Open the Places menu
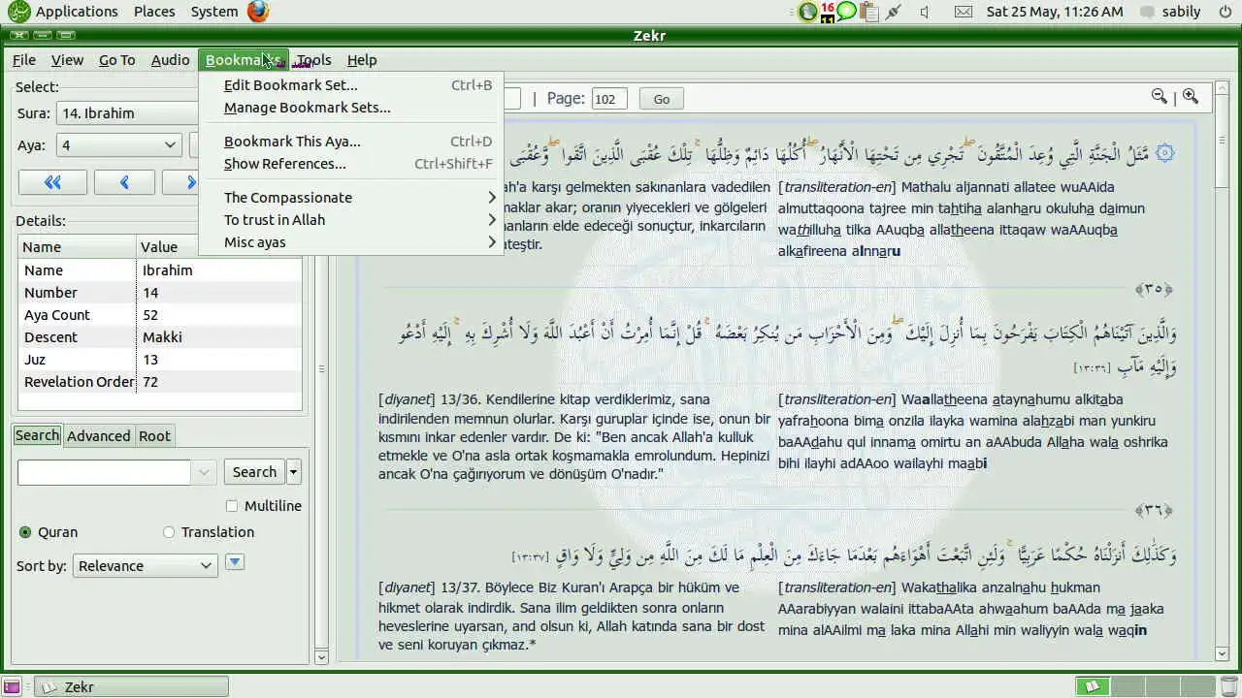This screenshot has width=1242, height=698. [x=154, y=12]
